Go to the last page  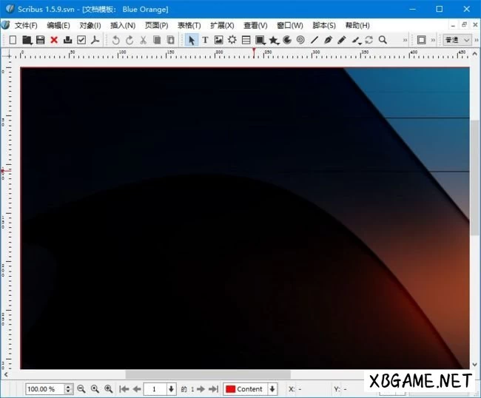pyautogui.click(x=214, y=389)
